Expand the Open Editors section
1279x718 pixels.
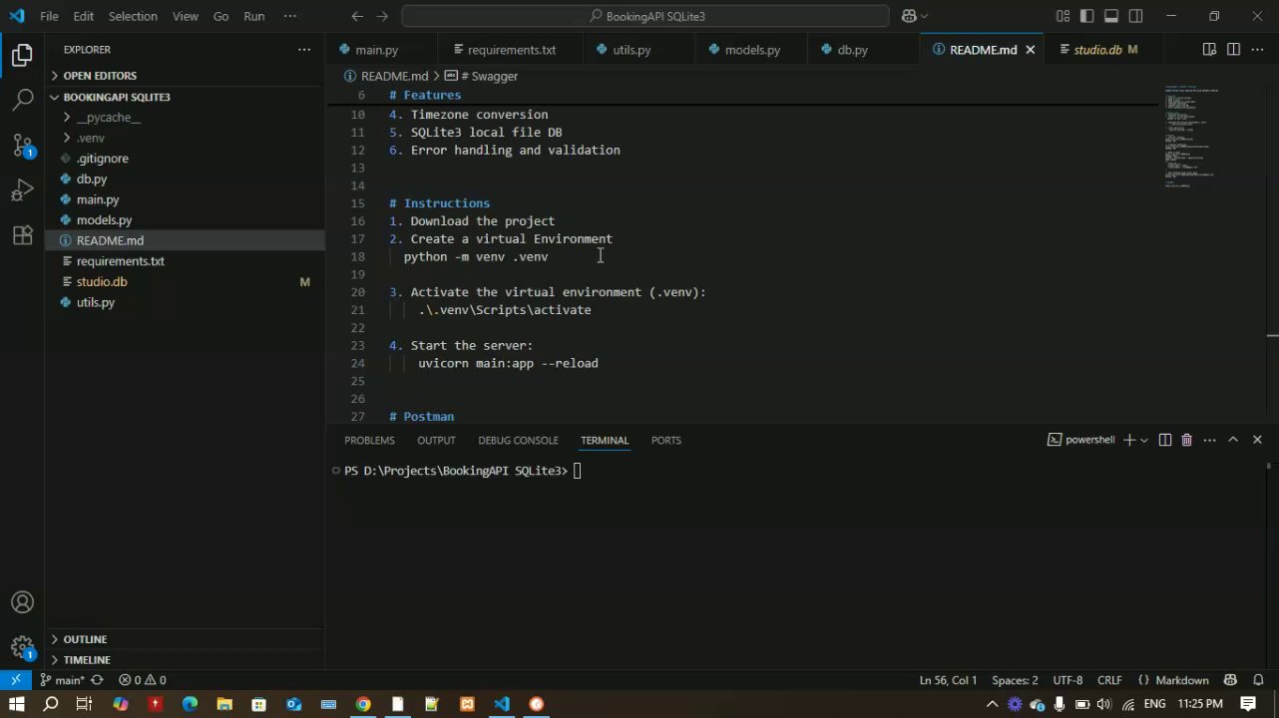pos(185,76)
